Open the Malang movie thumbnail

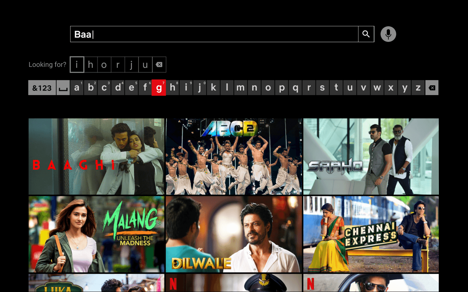coord(97,234)
